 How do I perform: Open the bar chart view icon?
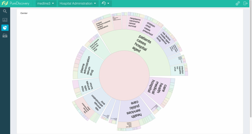point(5,20)
